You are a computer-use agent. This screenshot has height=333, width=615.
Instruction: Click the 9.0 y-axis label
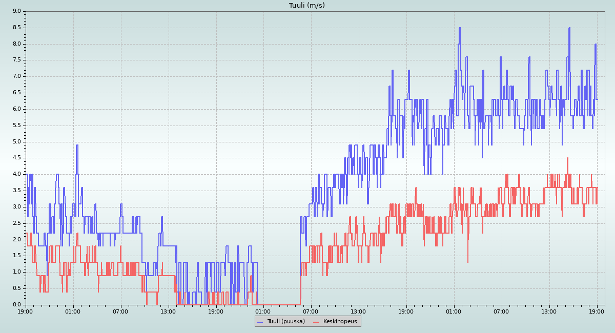point(16,11)
